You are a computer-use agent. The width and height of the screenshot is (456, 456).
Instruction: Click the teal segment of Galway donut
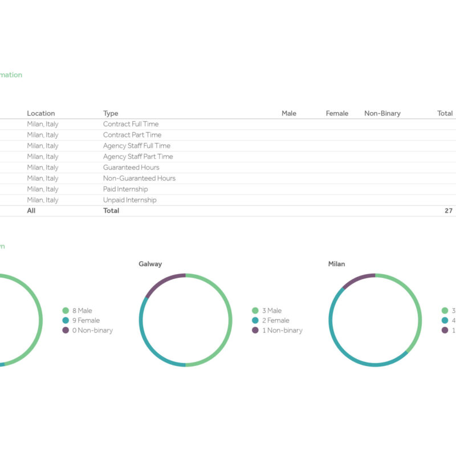point(148,343)
